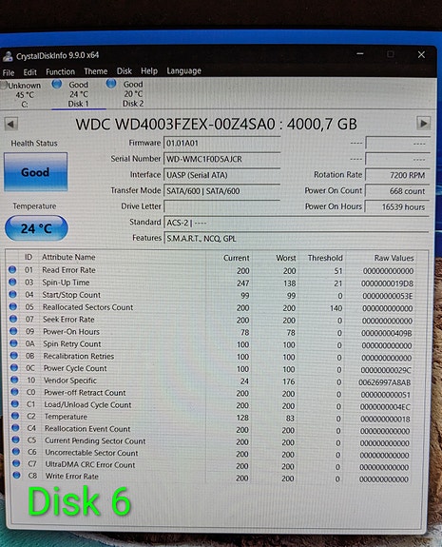Go to previous disk with left arrow
The image size is (442, 547).
coord(10,124)
